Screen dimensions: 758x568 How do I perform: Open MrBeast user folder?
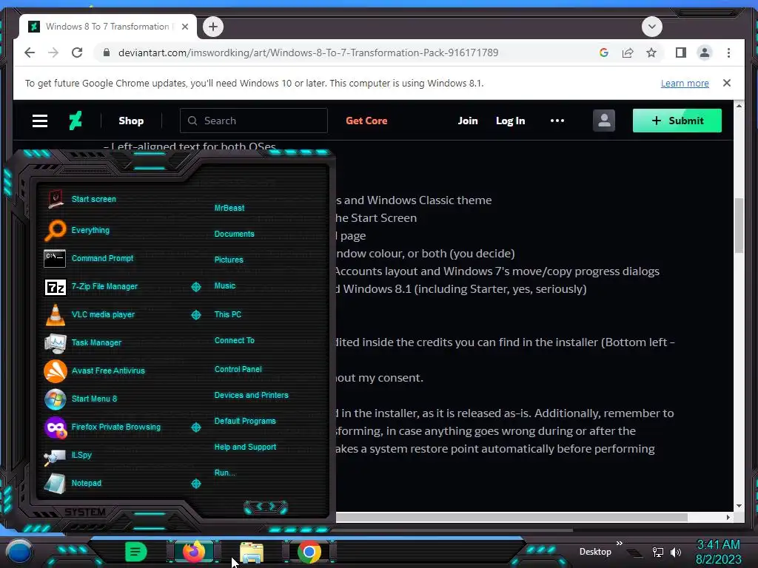(x=229, y=208)
